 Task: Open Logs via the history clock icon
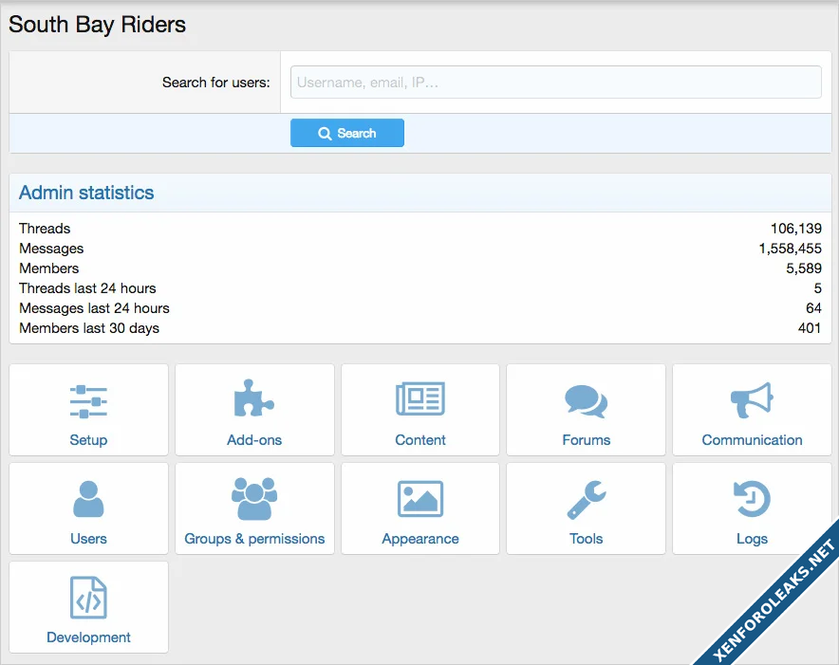pos(752,499)
